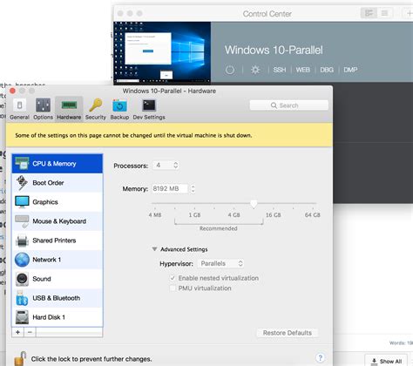
Task: Click the SSH link in Control Center
Action: point(280,70)
